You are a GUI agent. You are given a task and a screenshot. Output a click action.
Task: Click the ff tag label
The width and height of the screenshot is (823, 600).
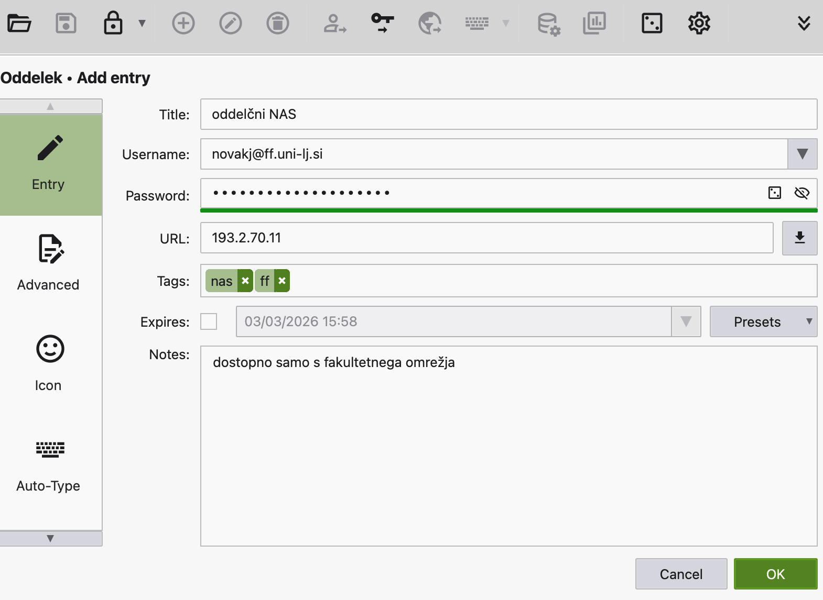[265, 281]
